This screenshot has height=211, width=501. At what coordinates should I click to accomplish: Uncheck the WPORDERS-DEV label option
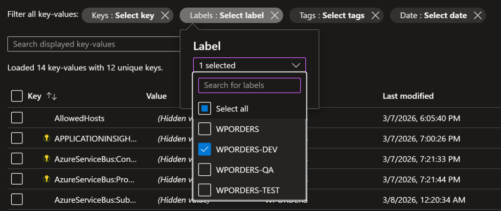click(x=205, y=149)
